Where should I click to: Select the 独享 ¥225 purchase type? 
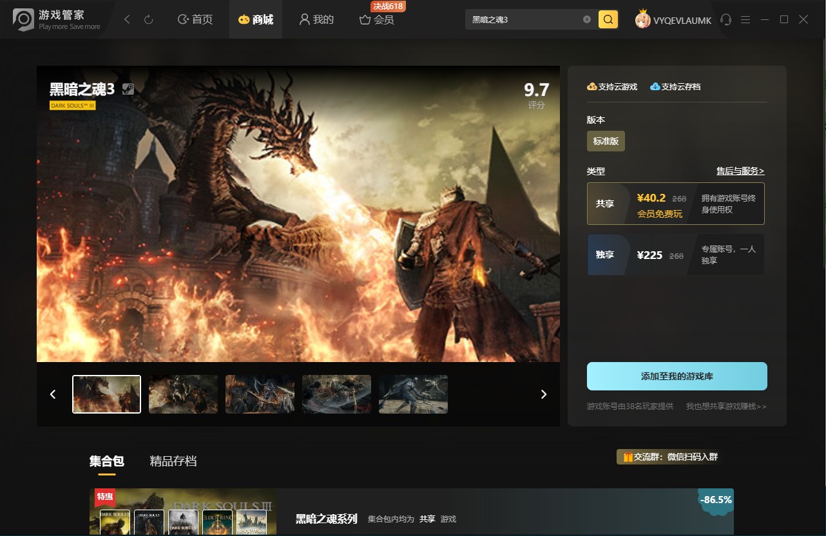click(x=675, y=255)
